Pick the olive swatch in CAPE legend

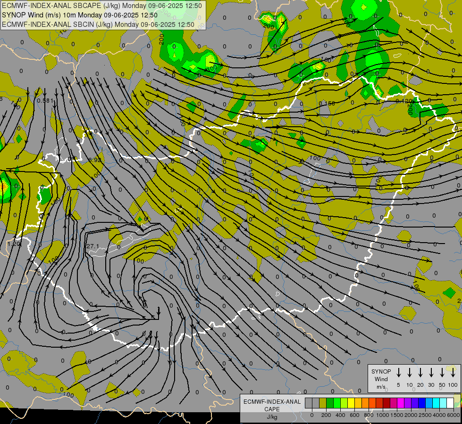[323, 403]
